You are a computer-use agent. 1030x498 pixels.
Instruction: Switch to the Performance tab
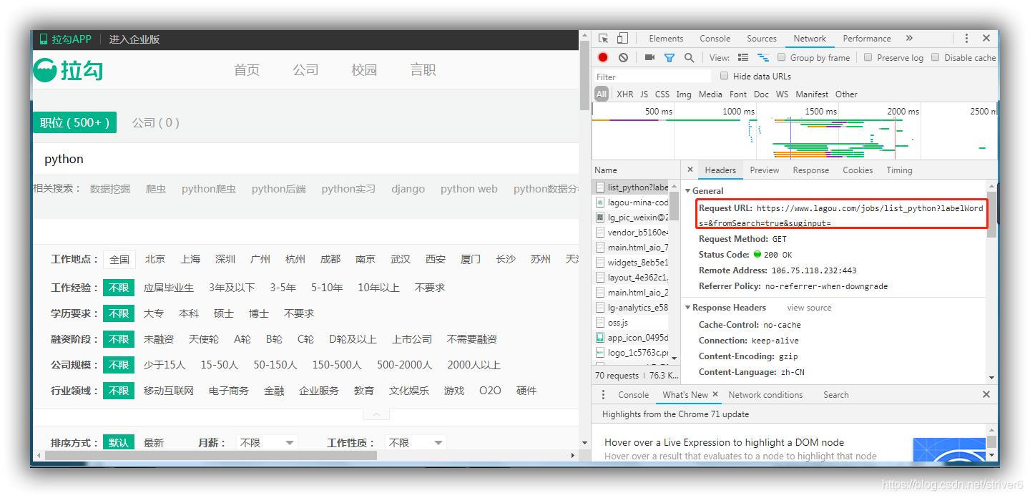[866, 39]
